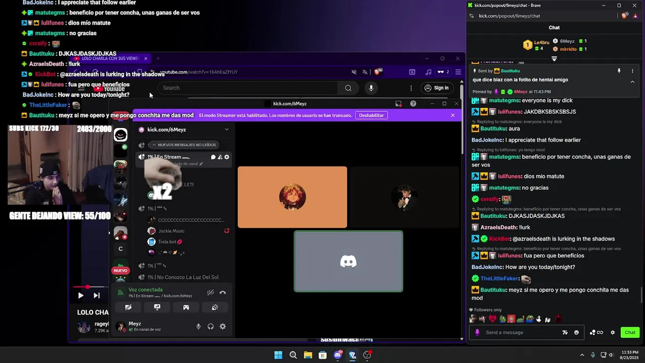The image size is (645, 363).
Task: Select the grey Discord-logo participant tile
Action: pyautogui.click(x=348, y=261)
